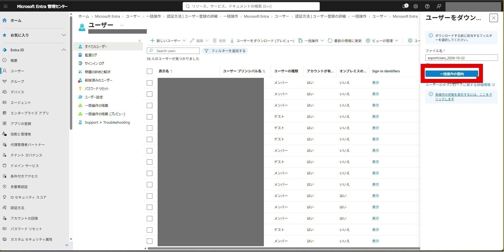Open the 編集 dropdown
Image resolution: width=504 pixels, height=252 pixels.
[199, 41]
